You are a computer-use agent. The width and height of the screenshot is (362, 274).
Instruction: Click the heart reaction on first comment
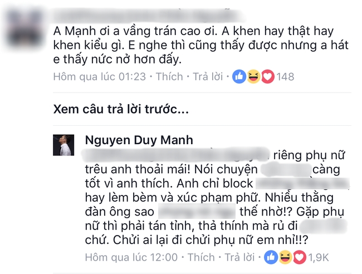267,77
